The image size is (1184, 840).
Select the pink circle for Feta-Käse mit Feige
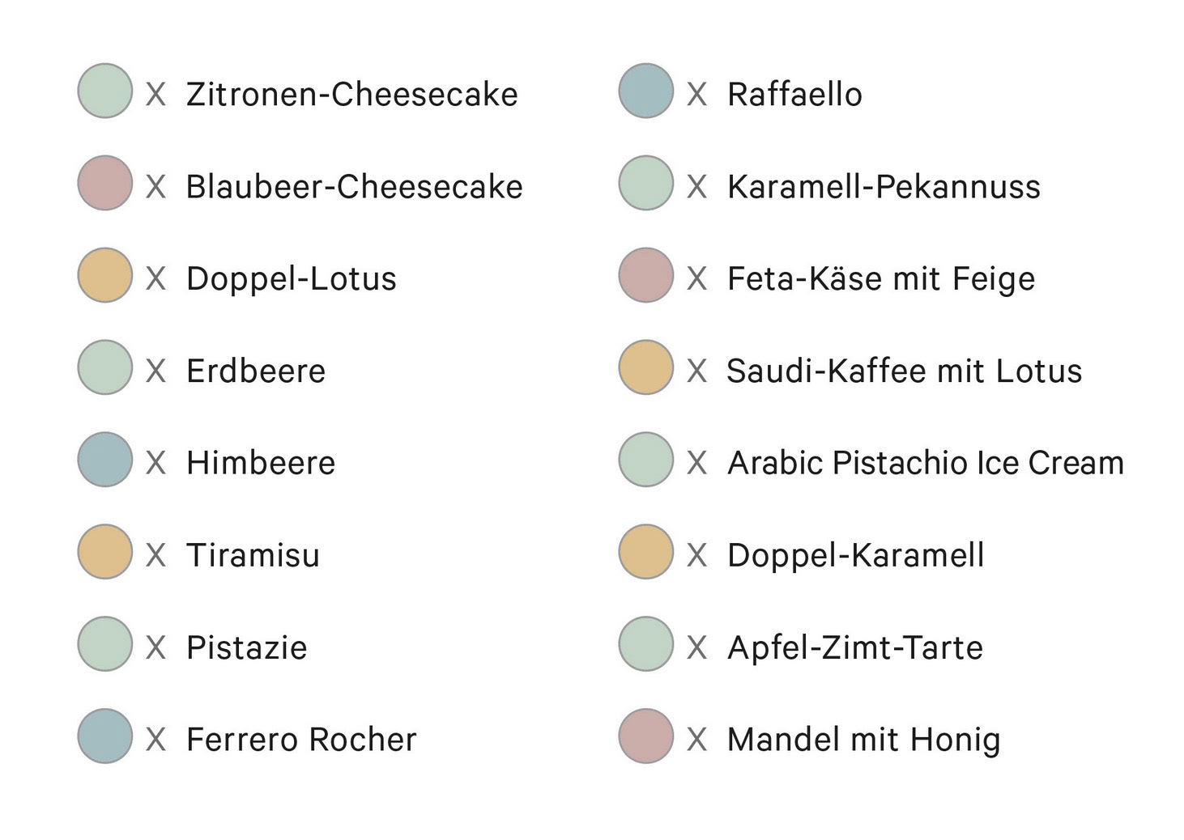[x=646, y=276]
